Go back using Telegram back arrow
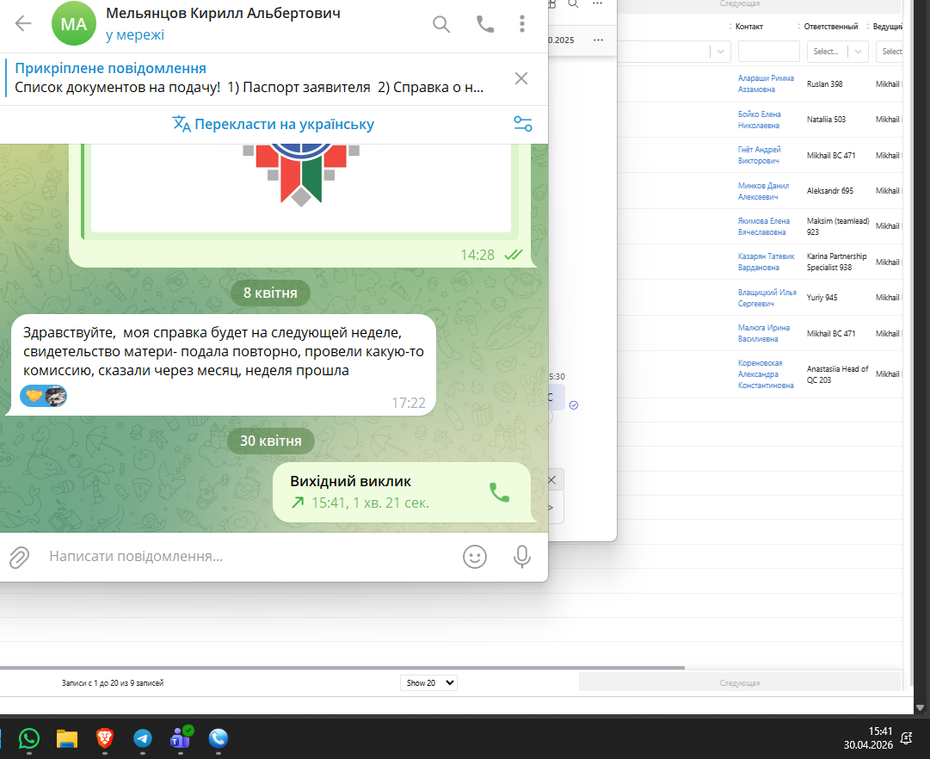930x759 pixels. 23,24
